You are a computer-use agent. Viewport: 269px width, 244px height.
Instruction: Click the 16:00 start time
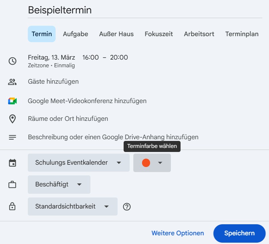coord(90,57)
